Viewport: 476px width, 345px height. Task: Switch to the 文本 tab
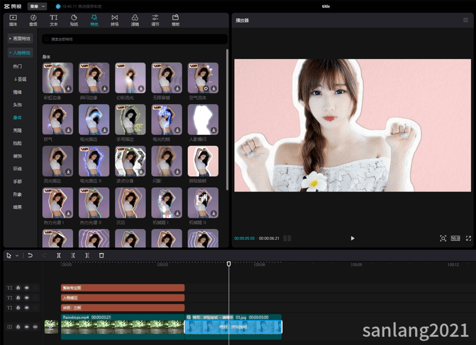[54, 20]
